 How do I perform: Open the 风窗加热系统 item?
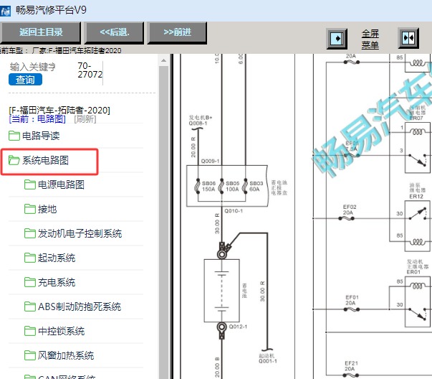(66, 355)
